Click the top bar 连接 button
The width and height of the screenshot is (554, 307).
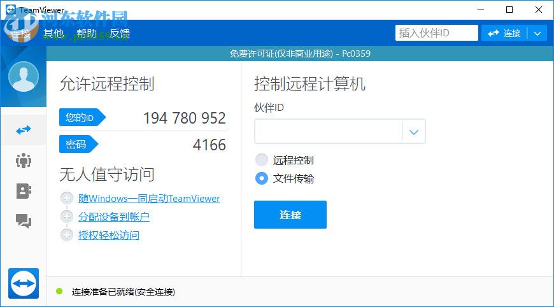point(504,33)
